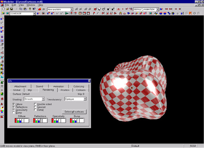204x148 pixels.
Task: Expand the 'None available' dropdown
Action: point(72,10)
